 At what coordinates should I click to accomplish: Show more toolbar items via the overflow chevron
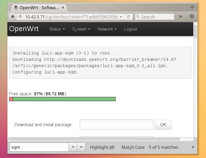pyautogui.click(x=180, y=17)
